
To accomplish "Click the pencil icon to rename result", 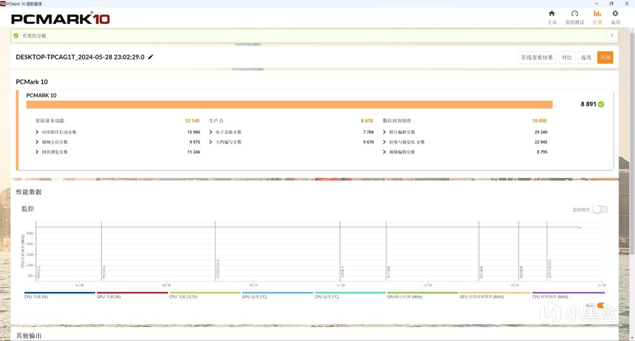I will (x=151, y=57).
